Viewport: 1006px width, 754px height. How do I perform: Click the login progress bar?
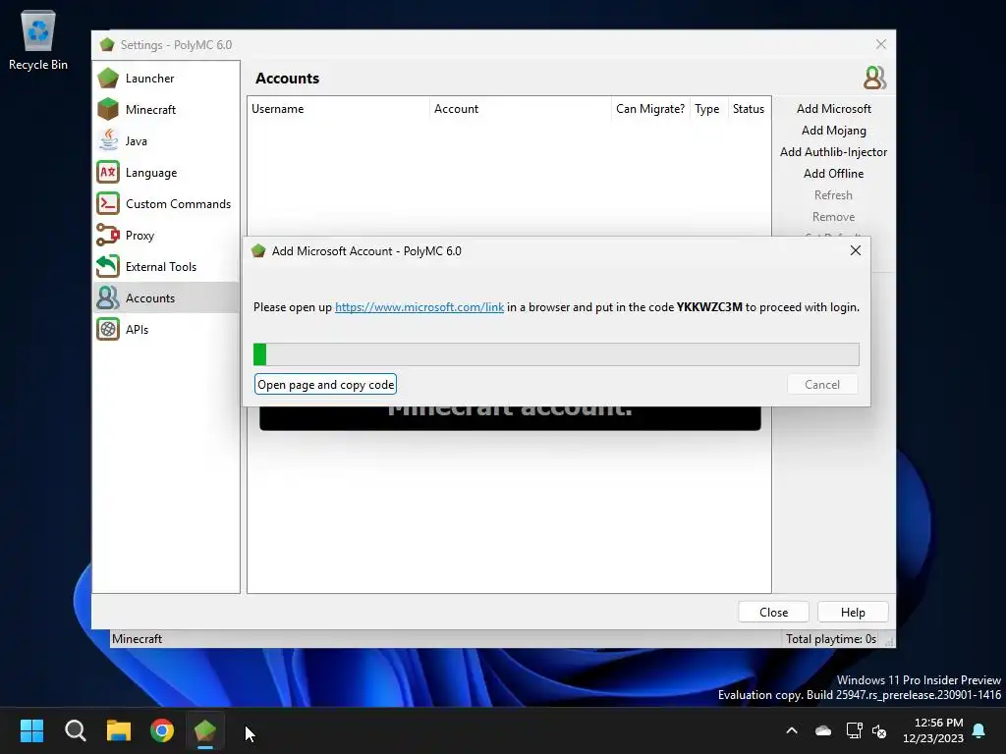click(x=556, y=354)
